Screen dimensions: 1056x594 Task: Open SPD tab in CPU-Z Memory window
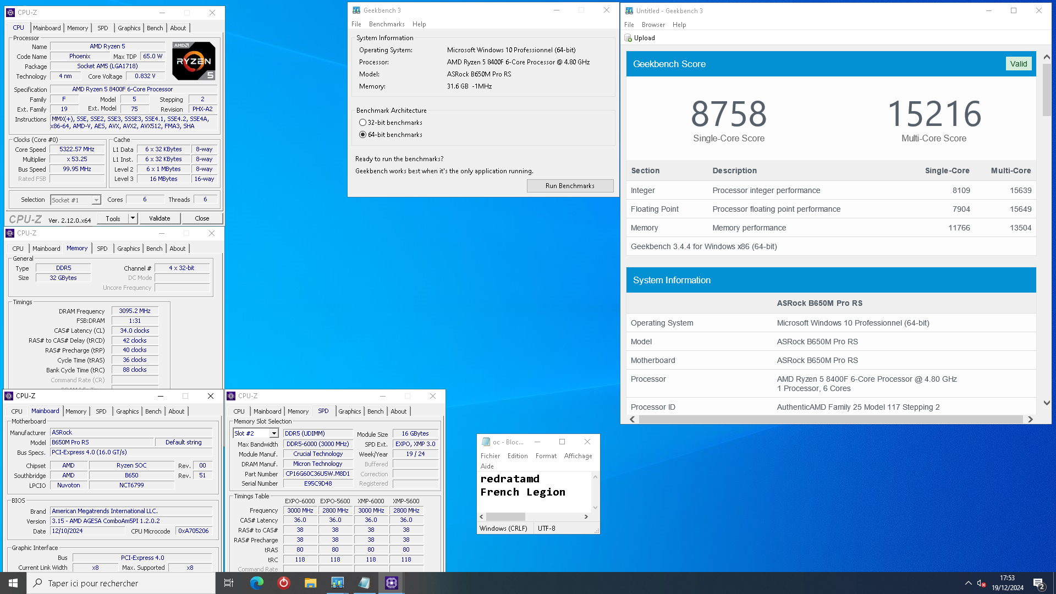(x=102, y=249)
